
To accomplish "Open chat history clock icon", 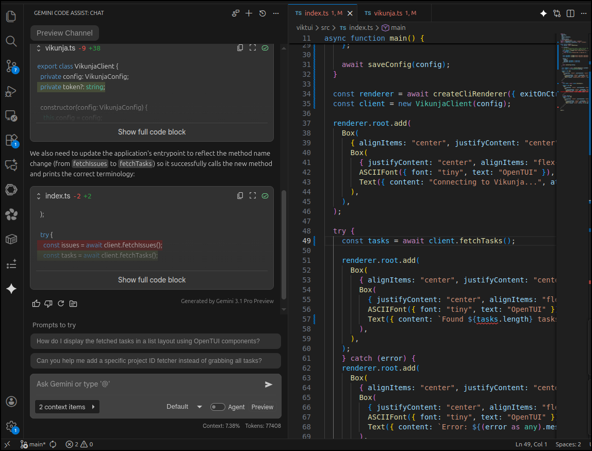I will pyautogui.click(x=262, y=13).
